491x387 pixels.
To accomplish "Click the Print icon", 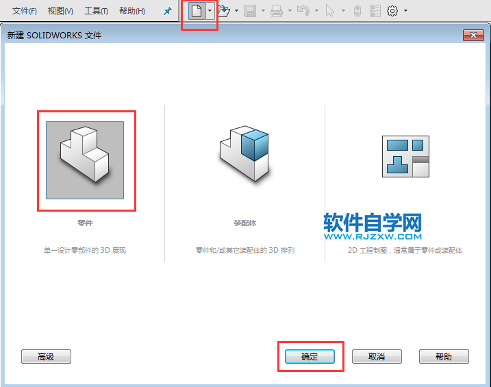I will tap(277, 11).
